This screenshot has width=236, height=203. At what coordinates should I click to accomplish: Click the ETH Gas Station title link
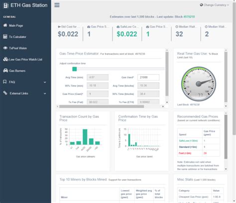click(x=29, y=5)
